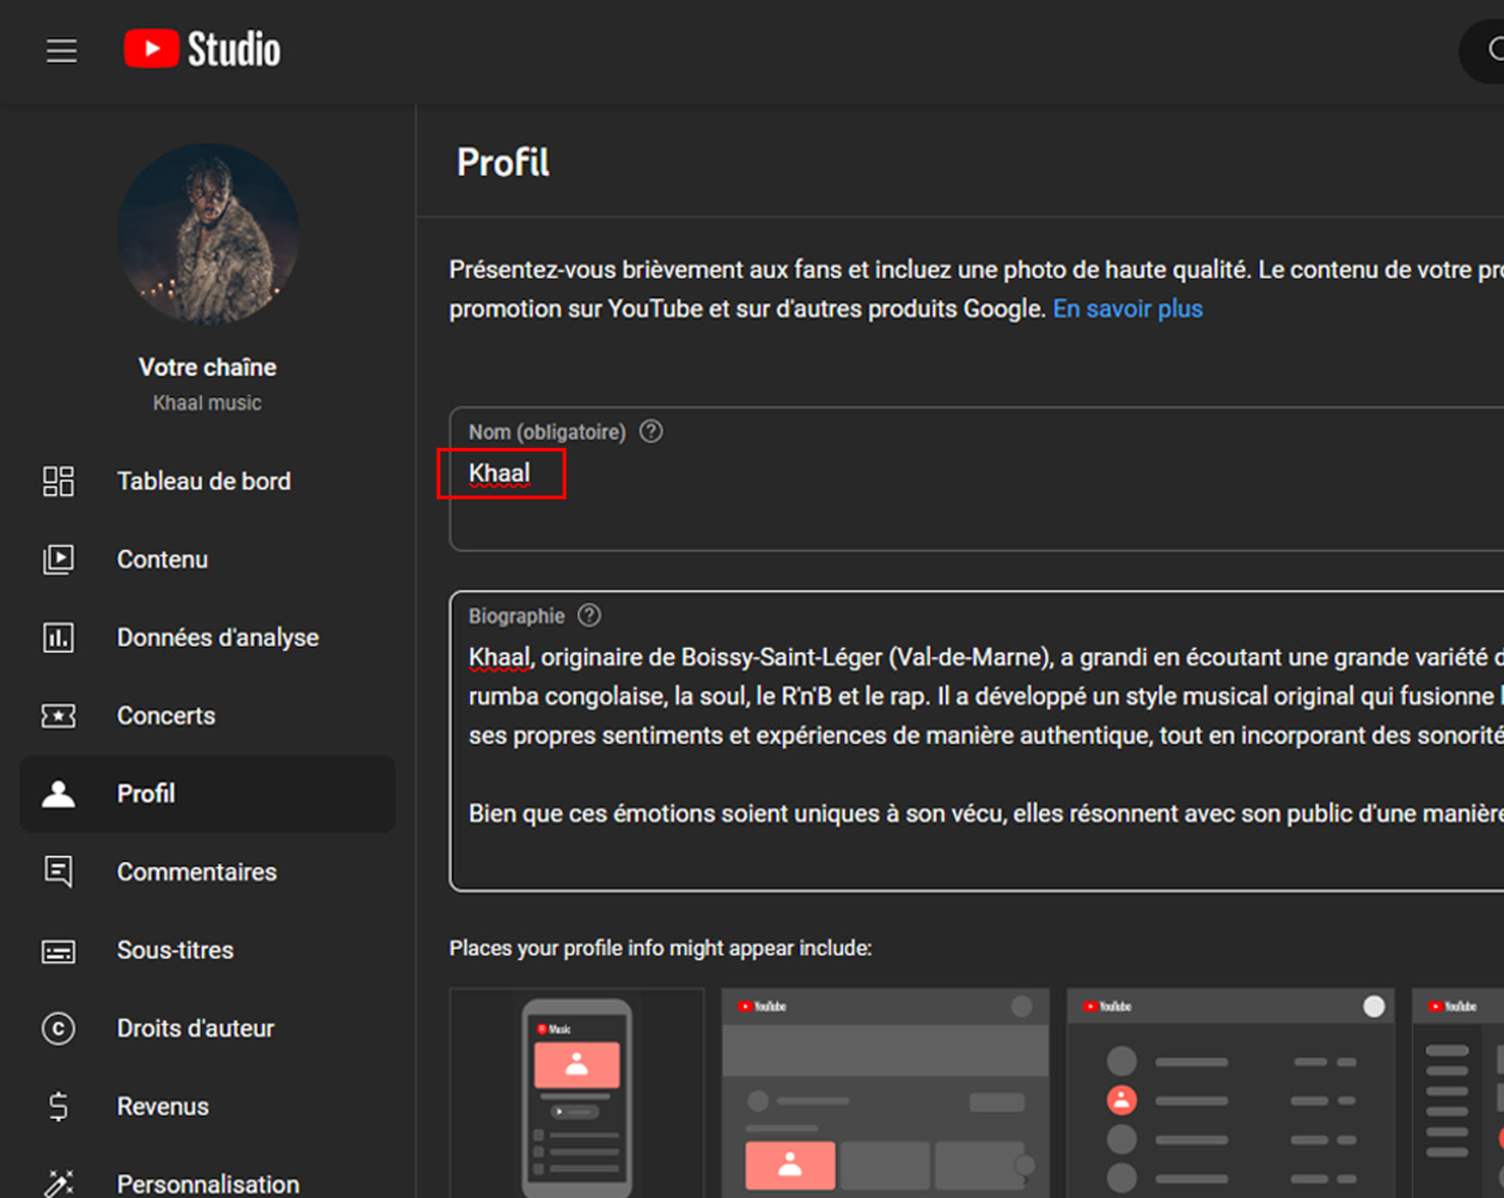Viewport: 1504px width, 1198px height.
Task: Click the Profil page heading
Action: [503, 162]
